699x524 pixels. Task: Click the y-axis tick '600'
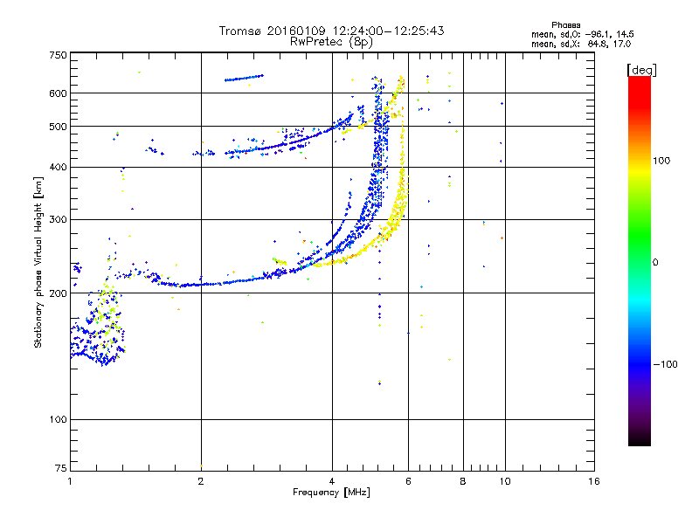[58, 93]
